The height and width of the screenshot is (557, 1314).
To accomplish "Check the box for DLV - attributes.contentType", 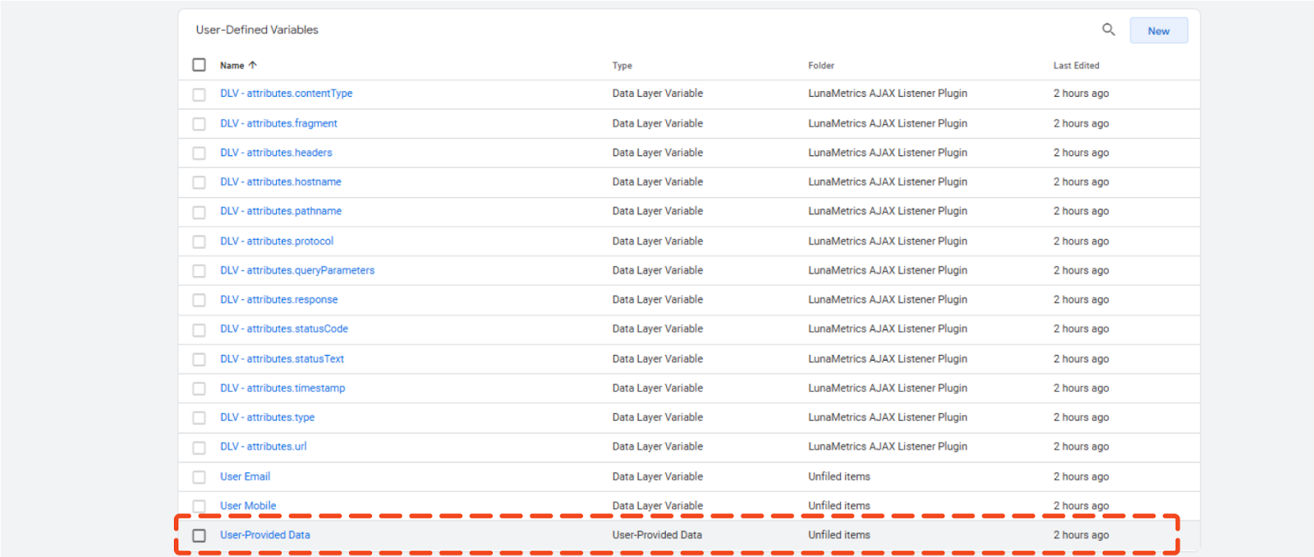I will (199, 94).
